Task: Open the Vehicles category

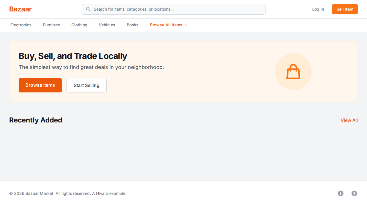Action: pos(107,25)
